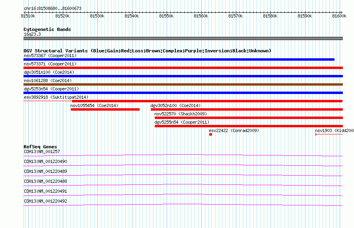Click the thin red nsv1903 variant line
Viewport: 354px width, 228px height.
pos(329,134)
